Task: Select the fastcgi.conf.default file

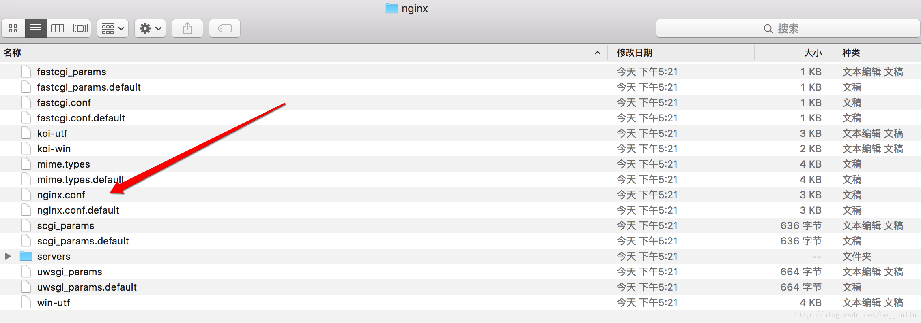Action: coord(81,118)
